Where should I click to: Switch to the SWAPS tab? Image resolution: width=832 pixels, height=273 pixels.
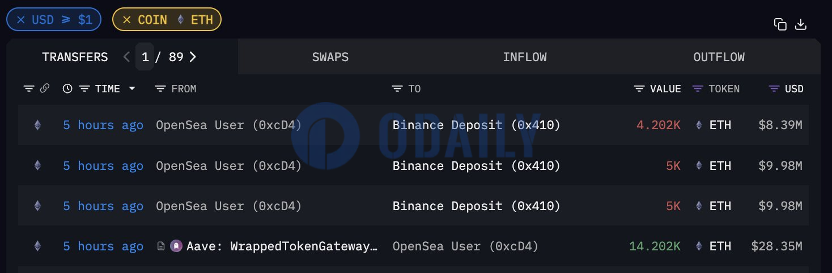click(x=330, y=57)
